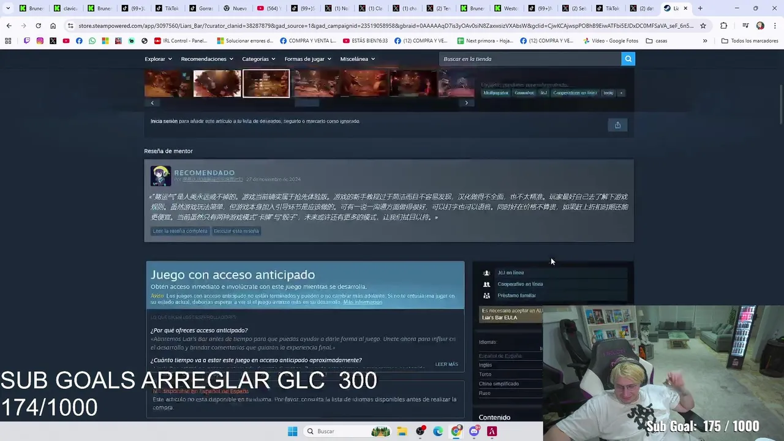Open the WhatsApp bookmark icon
Screen dimensions: 784x441
point(92,40)
